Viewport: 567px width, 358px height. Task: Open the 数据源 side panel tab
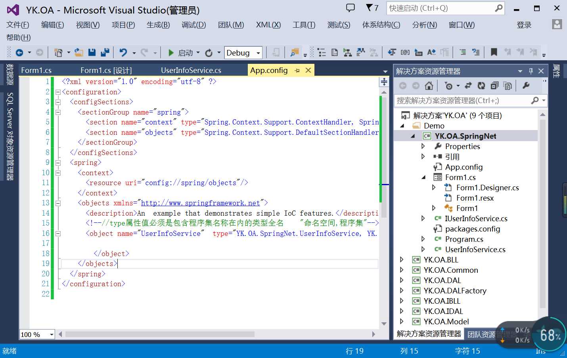click(10, 75)
